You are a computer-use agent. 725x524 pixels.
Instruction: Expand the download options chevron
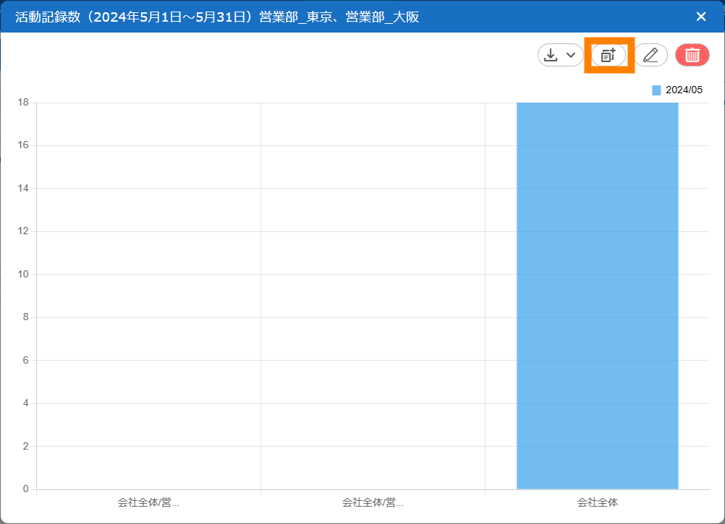[571, 55]
